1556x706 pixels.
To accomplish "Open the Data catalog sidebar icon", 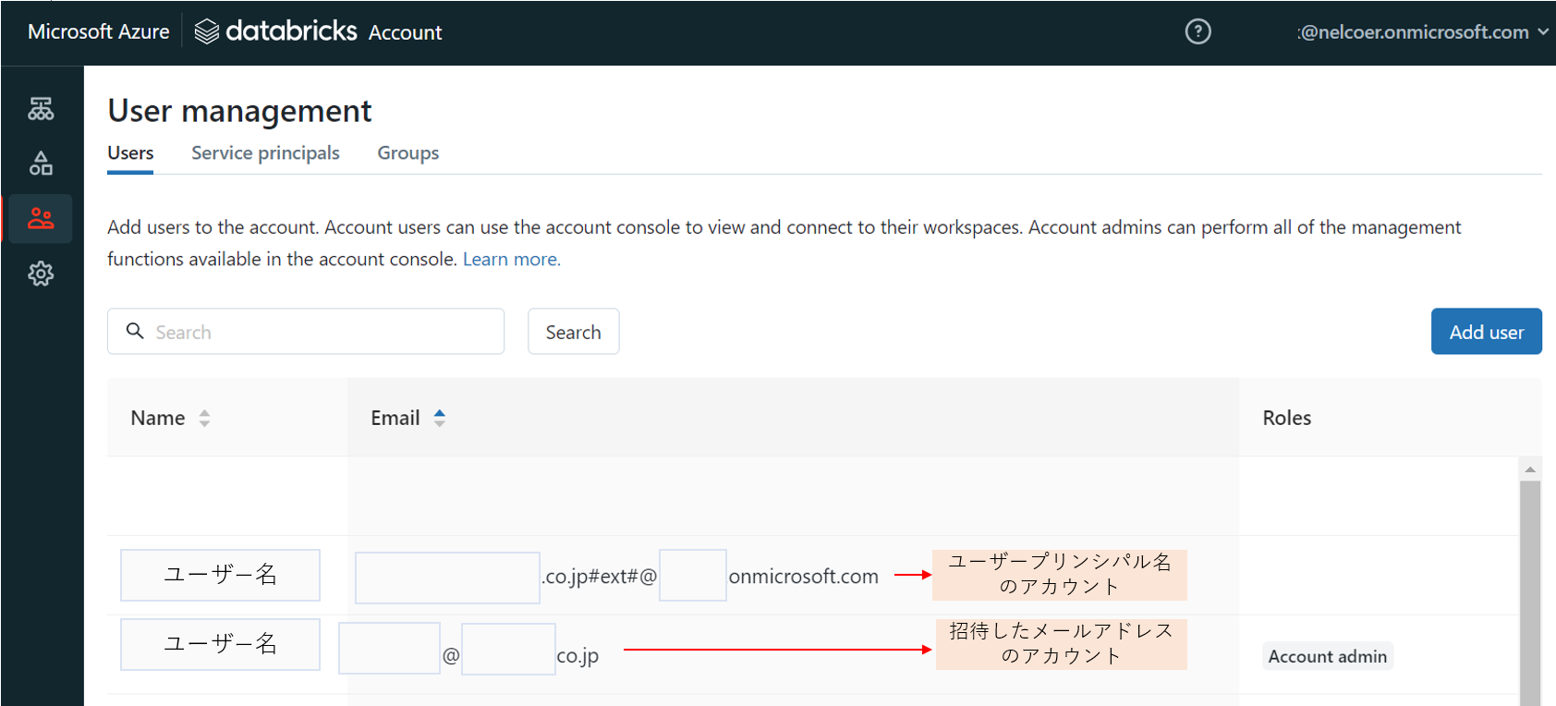I will point(41,164).
